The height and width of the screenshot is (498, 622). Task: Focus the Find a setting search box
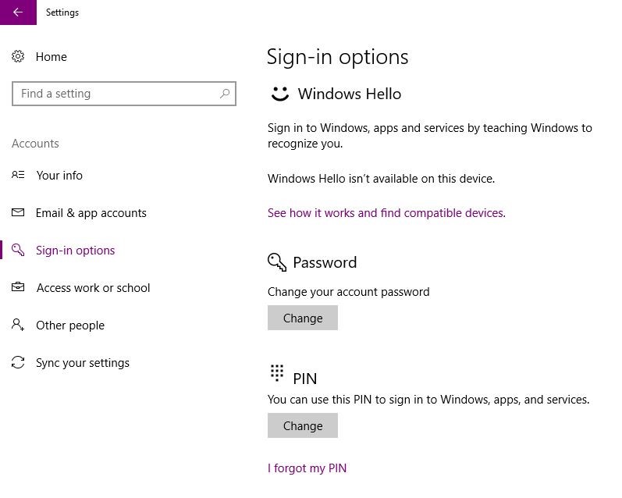(117, 94)
